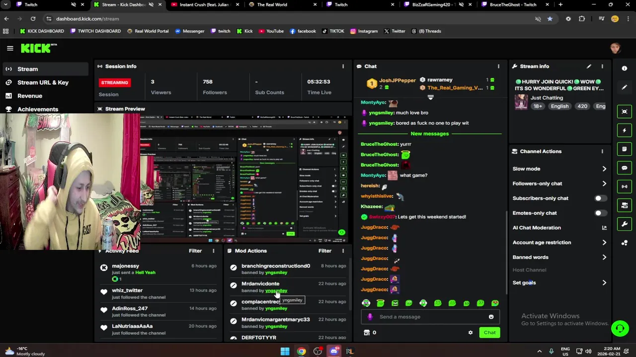The height and width of the screenshot is (357, 636).
Task: Open the hamburger menu beside KICK logo
Action: (10, 48)
